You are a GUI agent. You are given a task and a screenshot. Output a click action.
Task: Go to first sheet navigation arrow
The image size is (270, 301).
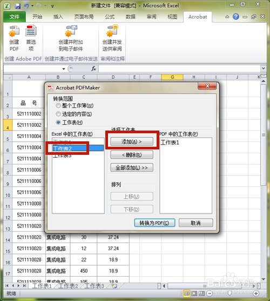(7, 286)
